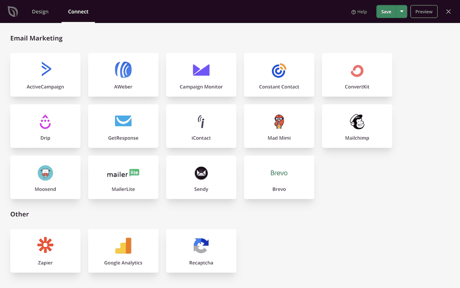Open the page Preview
The height and width of the screenshot is (288, 460).
click(424, 12)
